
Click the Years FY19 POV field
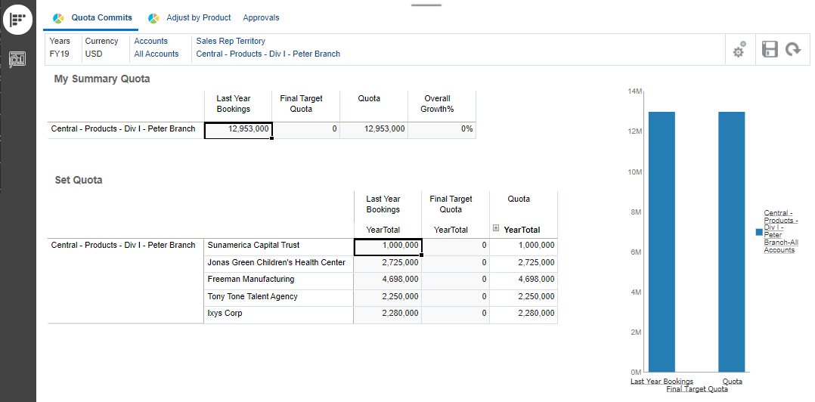[x=60, y=48]
